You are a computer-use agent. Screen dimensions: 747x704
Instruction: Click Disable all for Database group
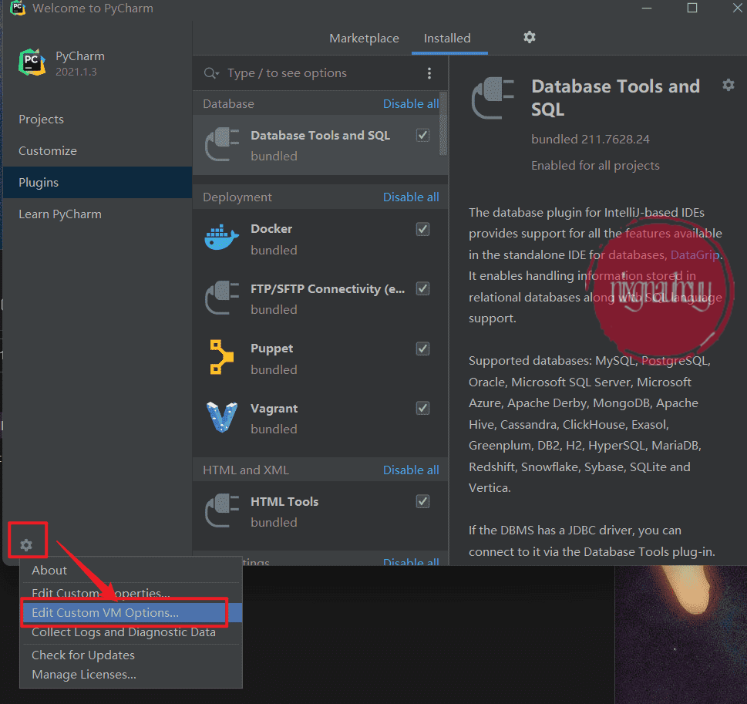[411, 104]
